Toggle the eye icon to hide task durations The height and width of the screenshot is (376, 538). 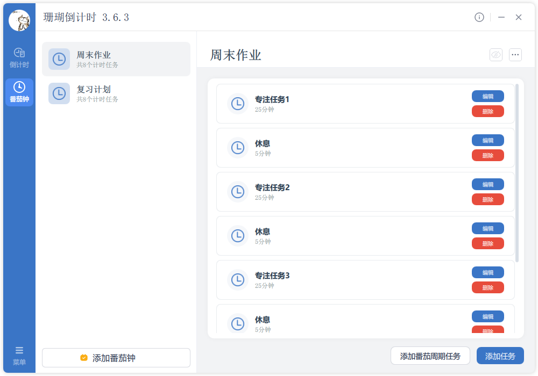click(495, 55)
